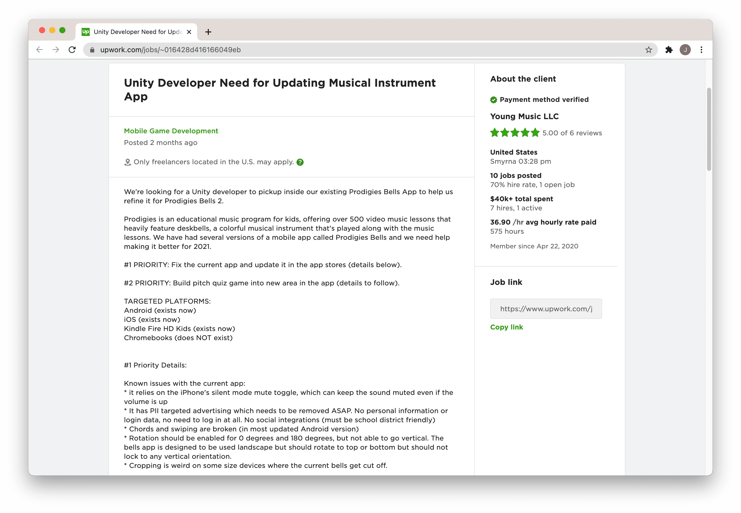This screenshot has height=513, width=741.
Task: Open the Chrome profile avatar J
Action: click(685, 50)
